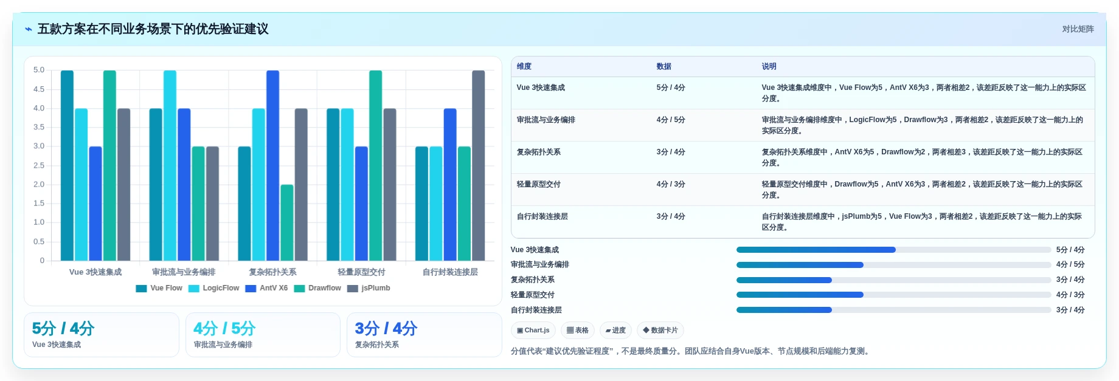This screenshot has height=381, width=1119.
Task: Click the 复杂拓扑关系 progress bar
Action: point(893,280)
